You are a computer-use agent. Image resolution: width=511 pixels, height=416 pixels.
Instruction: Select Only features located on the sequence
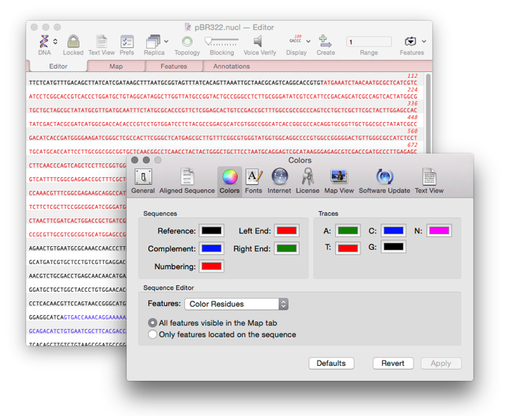click(153, 334)
